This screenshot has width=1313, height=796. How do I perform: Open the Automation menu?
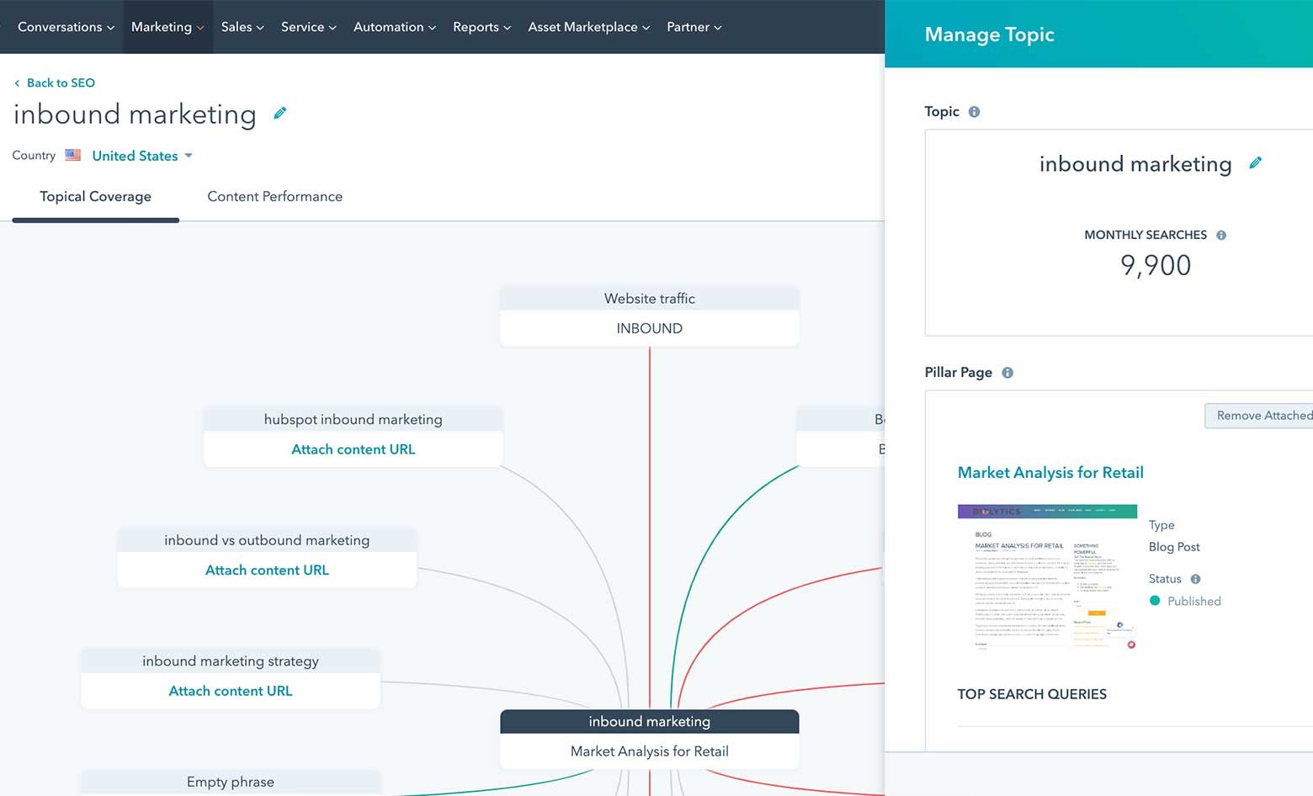pyautogui.click(x=394, y=27)
